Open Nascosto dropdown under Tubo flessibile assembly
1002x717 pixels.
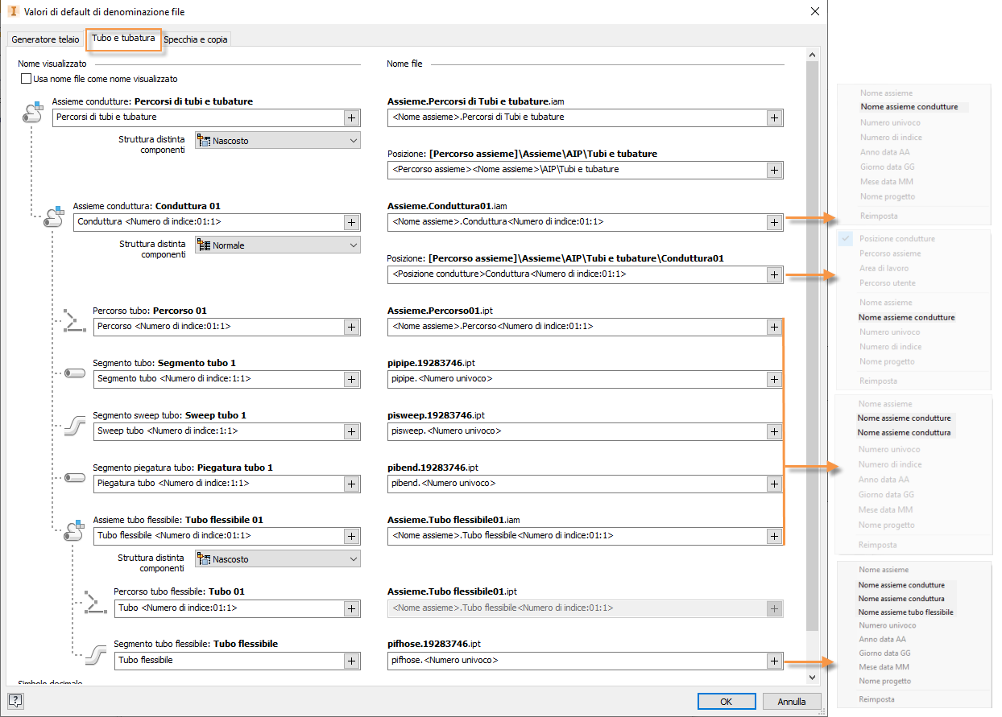278,559
